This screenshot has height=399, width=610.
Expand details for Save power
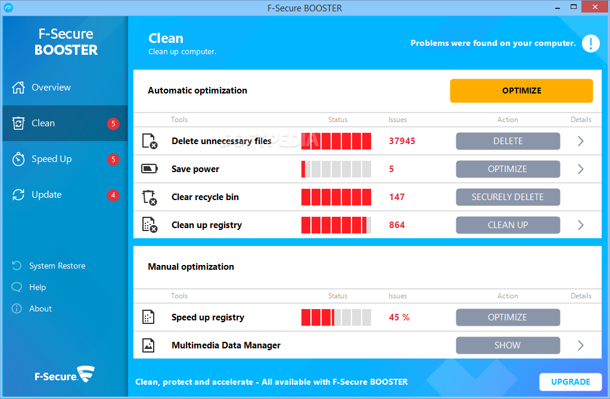[x=581, y=169]
